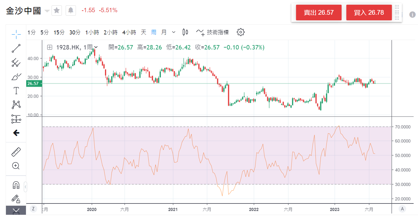Click the 賣出 26.57 sell button
This screenshot has width=418, height=216.
pos(319,13)
